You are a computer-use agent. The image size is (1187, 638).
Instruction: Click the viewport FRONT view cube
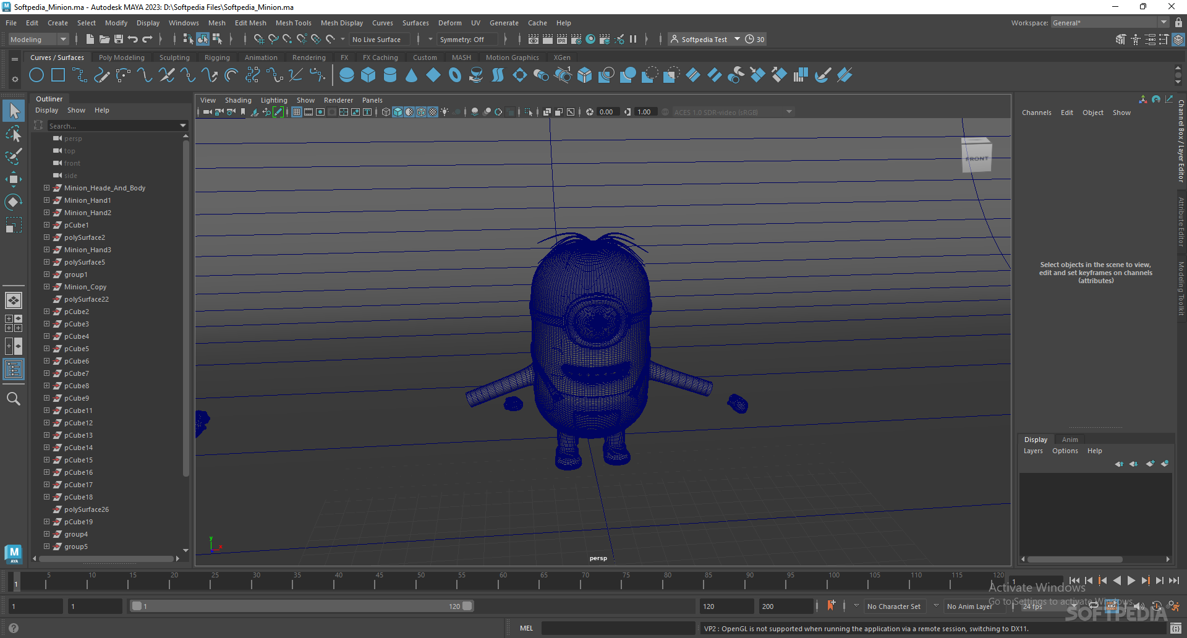[x=977, y=155]
